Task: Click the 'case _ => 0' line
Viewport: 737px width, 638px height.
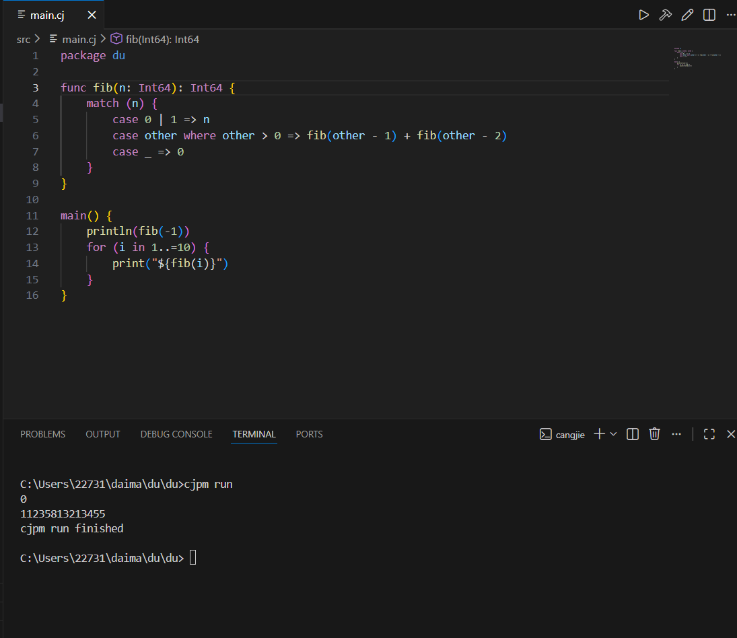Action: point(148,151)
